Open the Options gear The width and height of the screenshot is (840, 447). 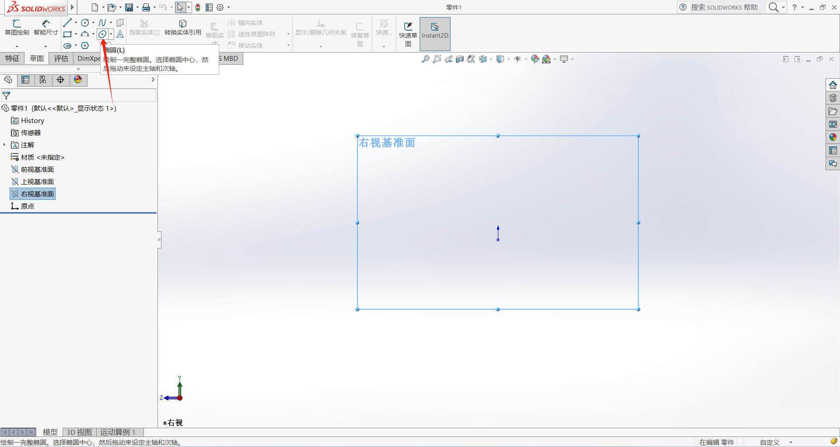coord(220,7)
